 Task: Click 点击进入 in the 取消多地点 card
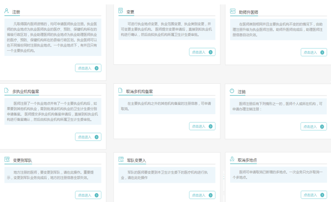(x=314, y=195)
